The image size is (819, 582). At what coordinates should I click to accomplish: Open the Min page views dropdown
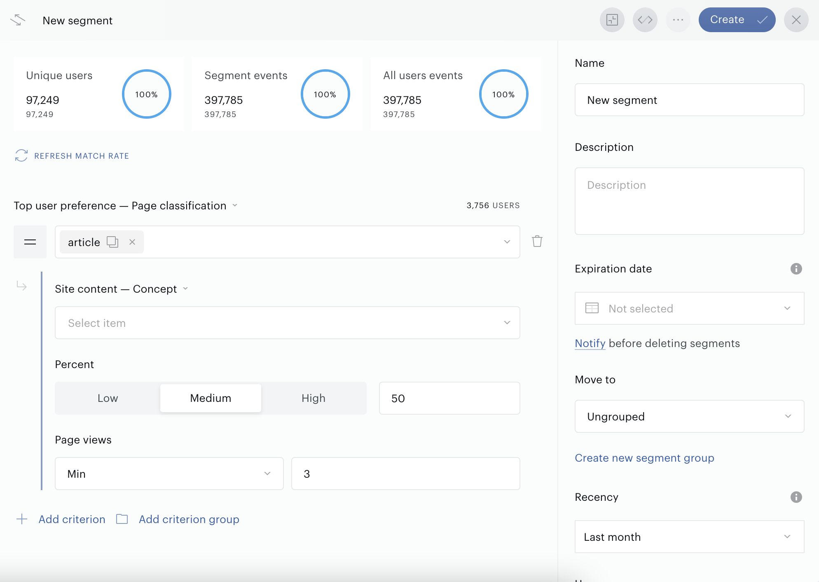click(169, 474)
